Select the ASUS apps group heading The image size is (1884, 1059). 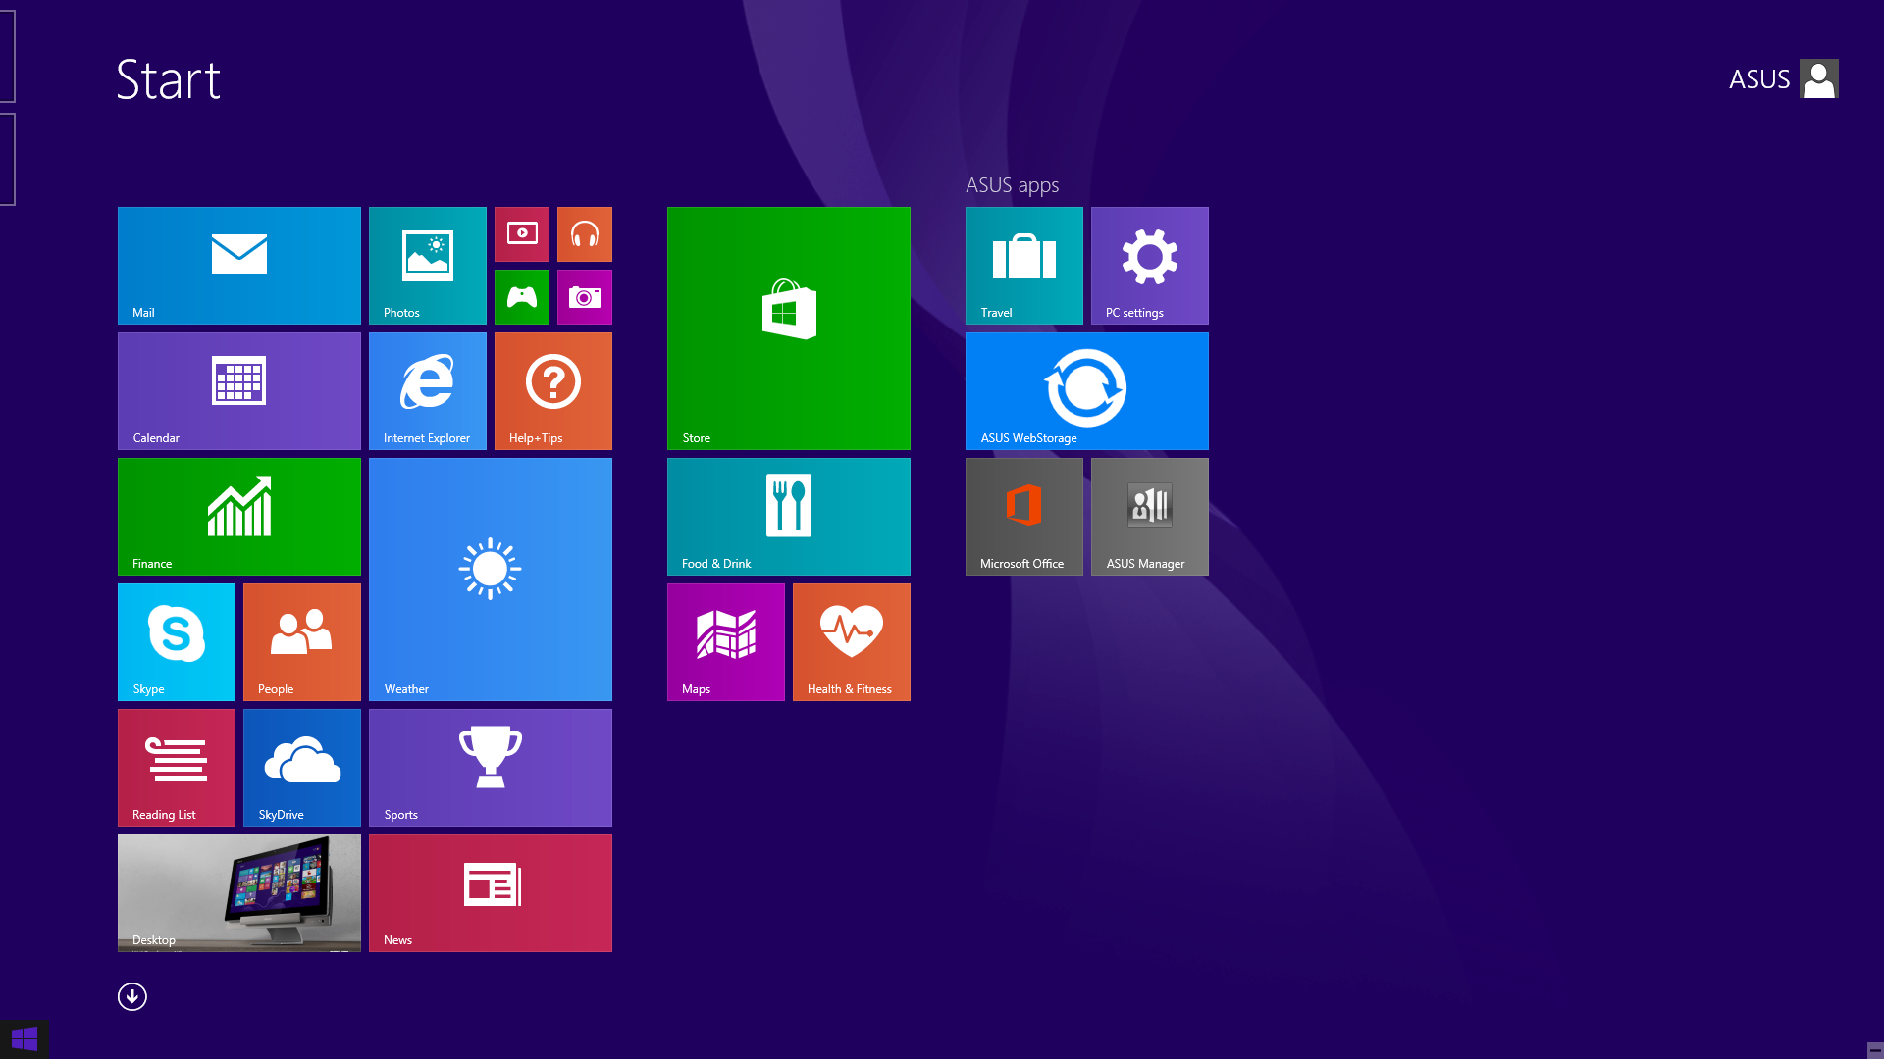[1012, 185]
